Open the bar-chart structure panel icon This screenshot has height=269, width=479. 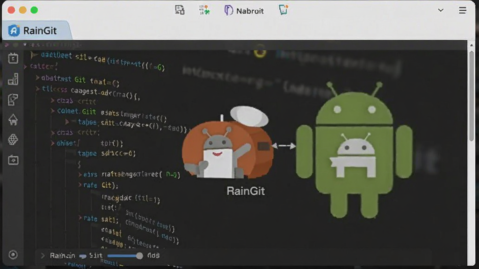[13, 79]
